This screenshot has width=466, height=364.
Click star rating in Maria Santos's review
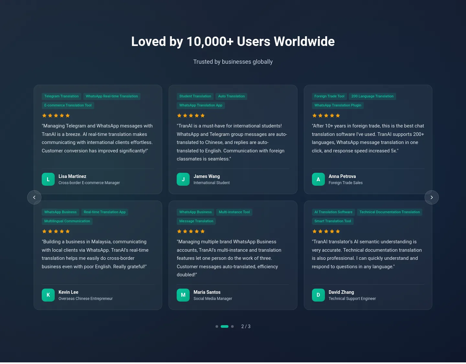click(191, 231)
